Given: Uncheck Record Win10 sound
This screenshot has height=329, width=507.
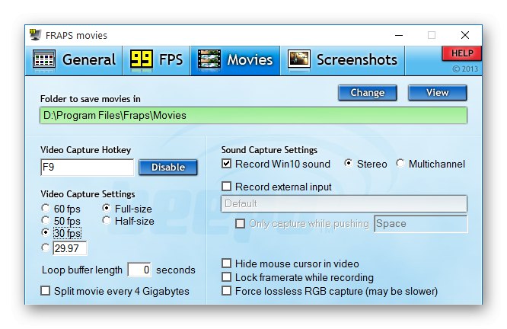Looking at the screenshot, I should click(x=226, y=164).
